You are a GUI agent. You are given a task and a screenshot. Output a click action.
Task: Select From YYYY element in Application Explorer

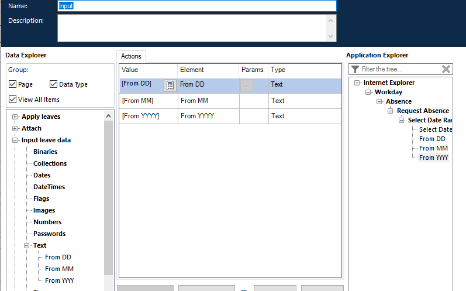(x=433, y=158)
